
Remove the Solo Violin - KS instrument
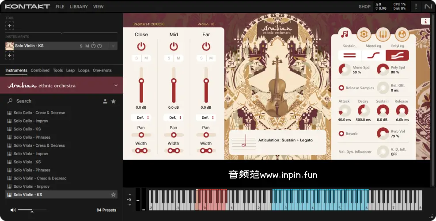pos(113,46)
